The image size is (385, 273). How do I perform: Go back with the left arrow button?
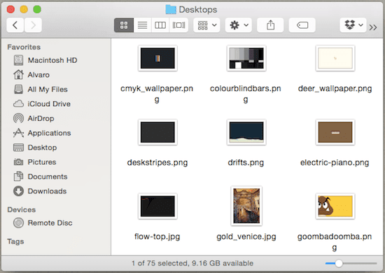[x=15, y=25]
